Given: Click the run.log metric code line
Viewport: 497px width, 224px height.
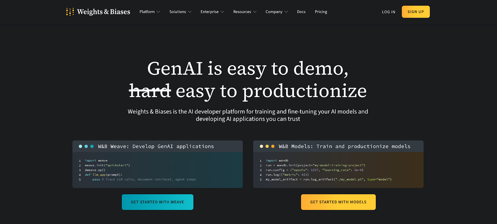Looking at the screenshot, I should pyautogui.click(x=287, y=175).
